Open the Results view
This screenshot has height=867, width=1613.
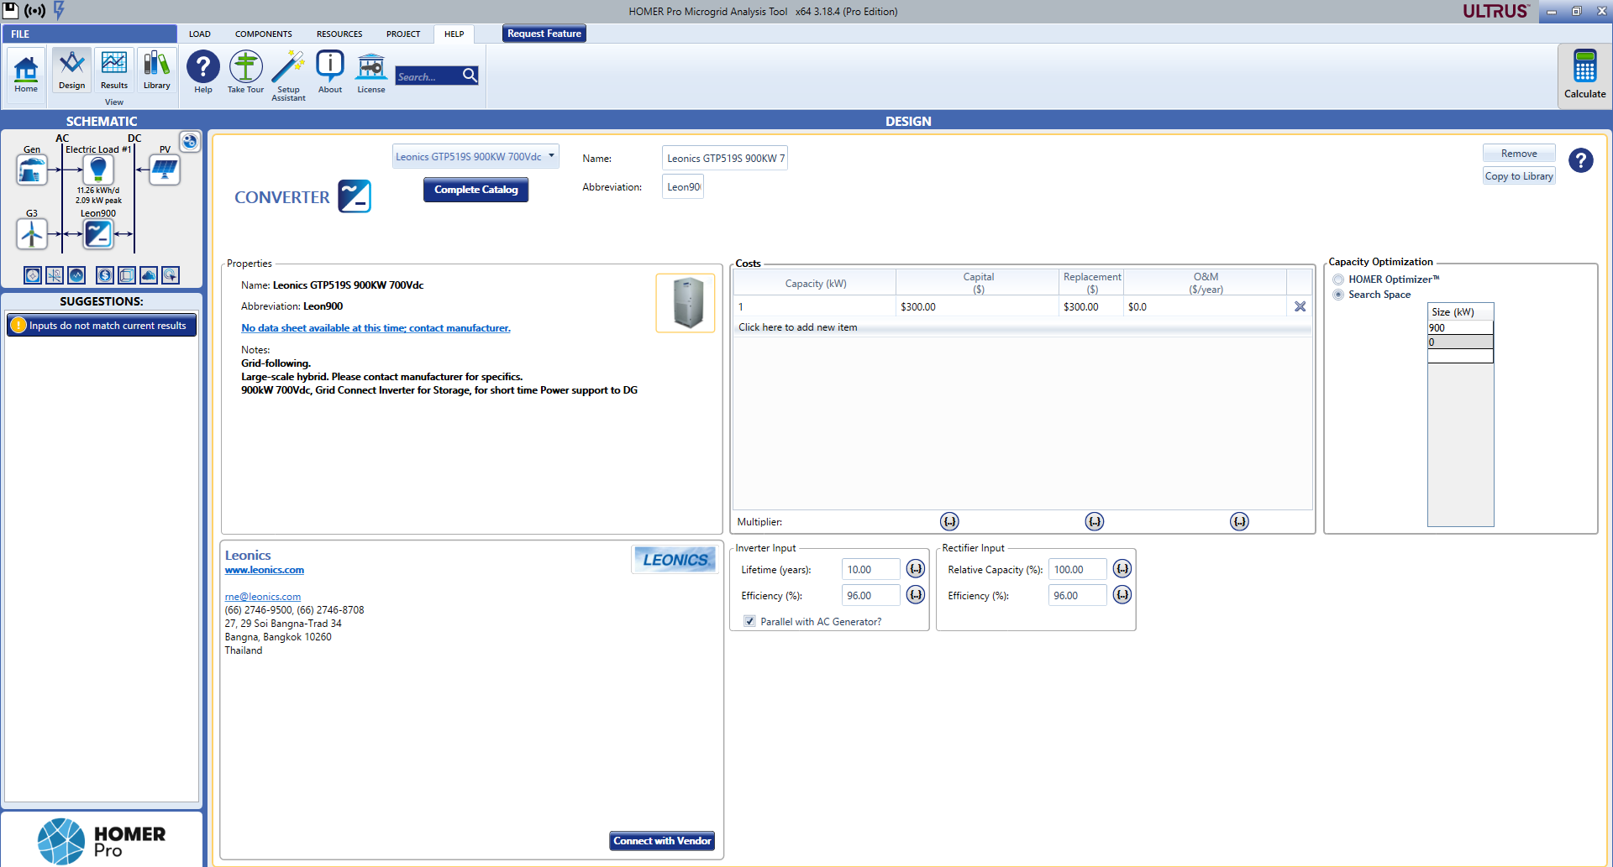click(113, 71)
